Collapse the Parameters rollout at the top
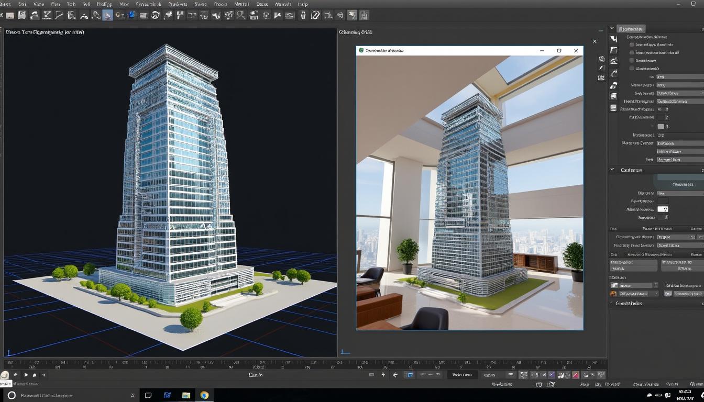 click(631, 29)
